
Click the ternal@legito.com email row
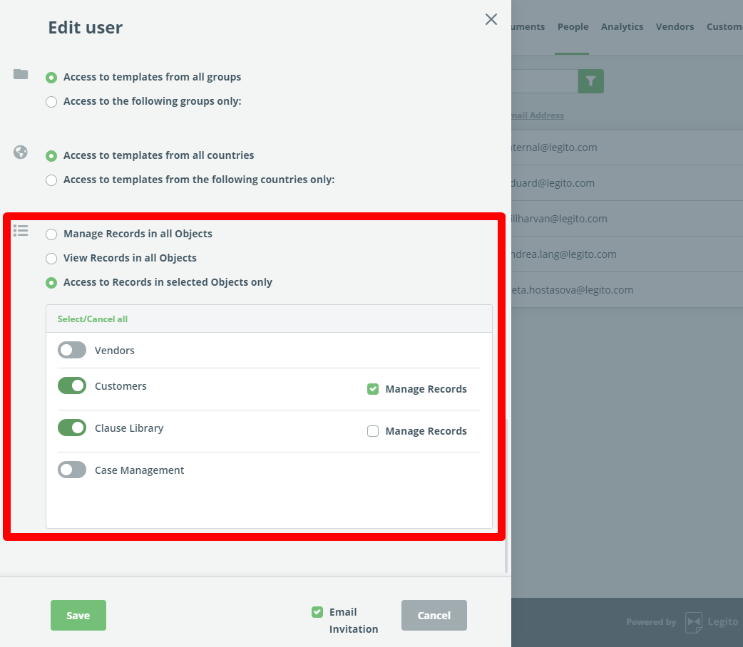[627, 147]
